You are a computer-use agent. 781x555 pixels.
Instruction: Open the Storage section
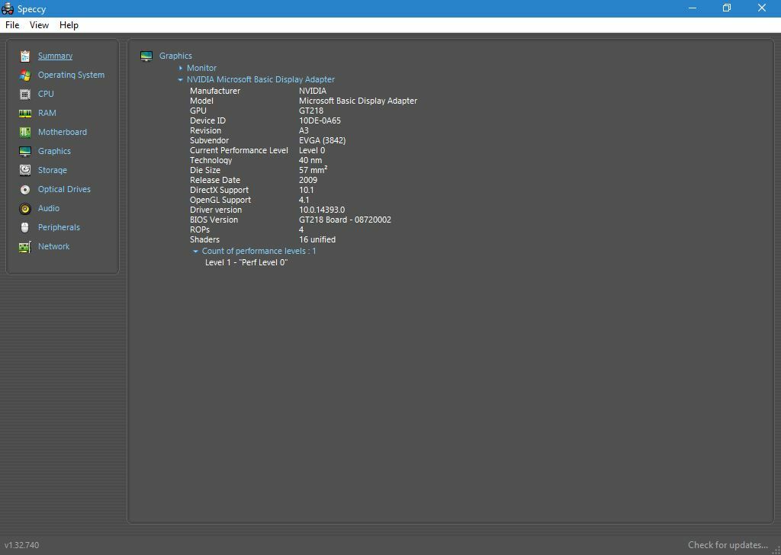coord(53,170)
